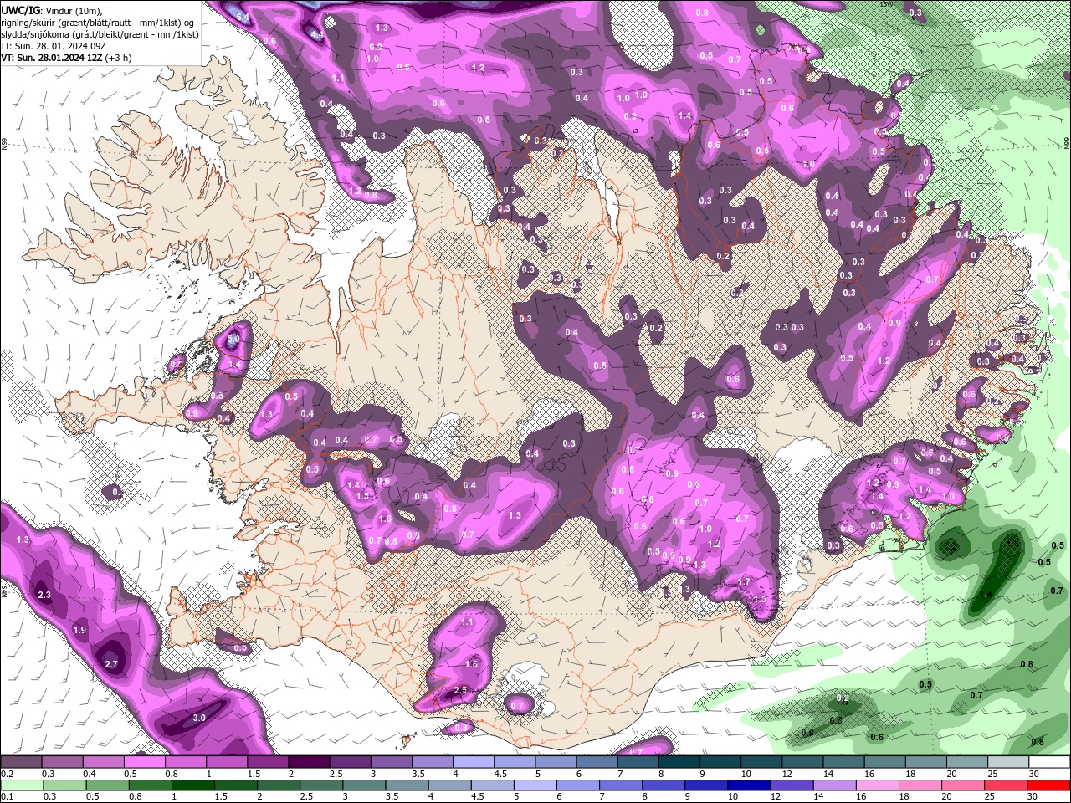Screen dimensions: 1071x803
Task: Click the 2.5 value on the south coast
Action: point(460,690)
